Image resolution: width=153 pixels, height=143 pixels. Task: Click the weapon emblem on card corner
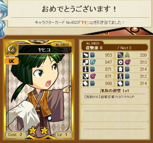12,49
